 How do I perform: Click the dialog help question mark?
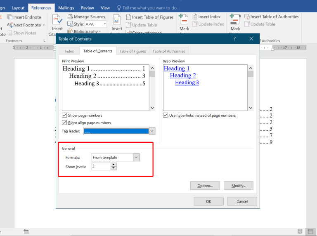pos(235,39)
